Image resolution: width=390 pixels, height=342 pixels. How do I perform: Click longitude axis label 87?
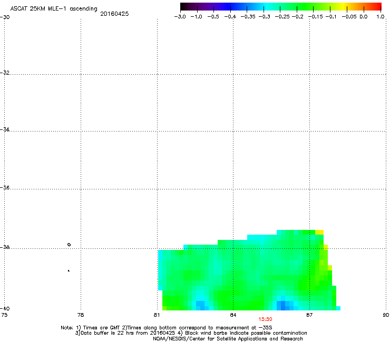pyautogui.click(x=309, y=315)
